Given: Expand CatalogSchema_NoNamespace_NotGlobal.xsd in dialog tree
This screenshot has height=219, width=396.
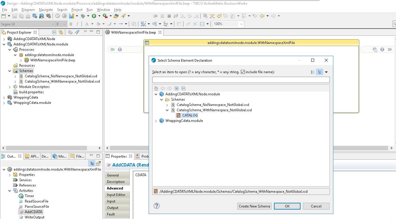Looking at the screenshot, I should click(167, 105).
